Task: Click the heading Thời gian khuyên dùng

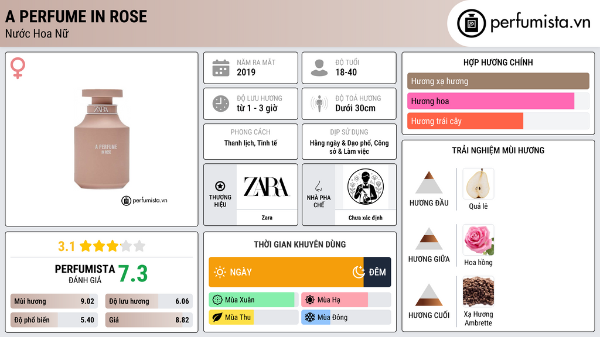Action: pyautogui.click(x=300, y=245)
